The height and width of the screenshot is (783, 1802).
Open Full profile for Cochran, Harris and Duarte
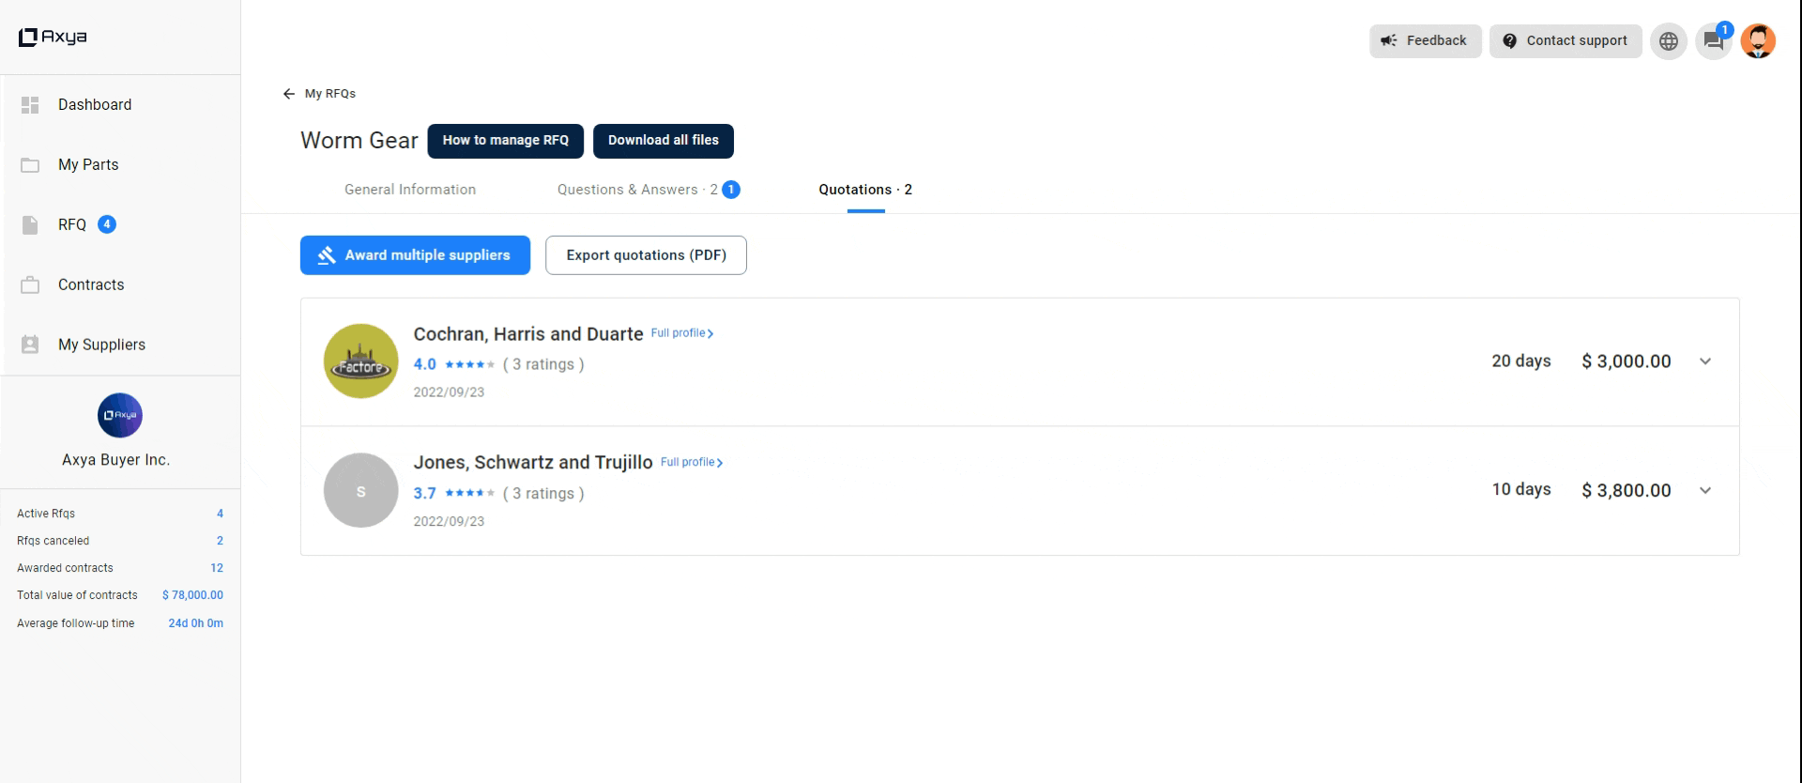click(682, 333)
